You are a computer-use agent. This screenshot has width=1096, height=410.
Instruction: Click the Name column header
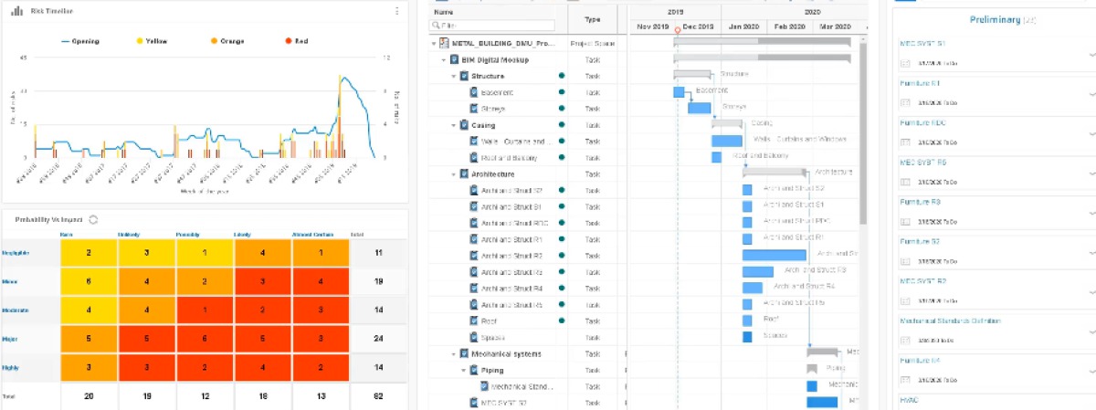tap(443, 12)
